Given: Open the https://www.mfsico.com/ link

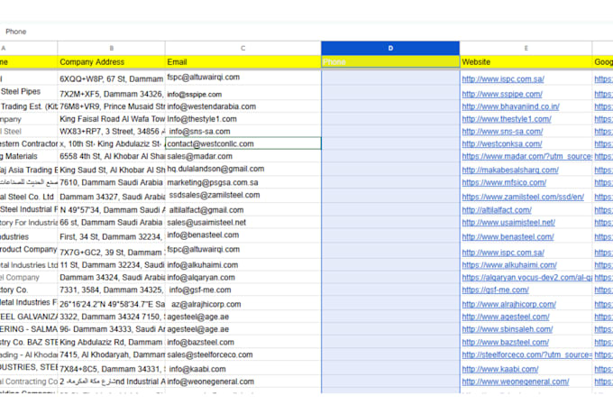Looking at the screenshot, I should tap(504, 183).
